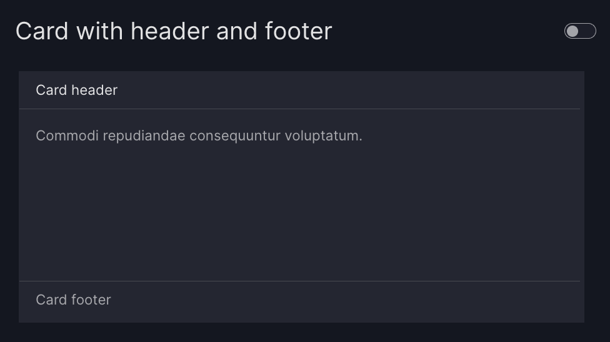Toggle the switch beside the page title
This screenshot has width=610, height=342.
580,31
